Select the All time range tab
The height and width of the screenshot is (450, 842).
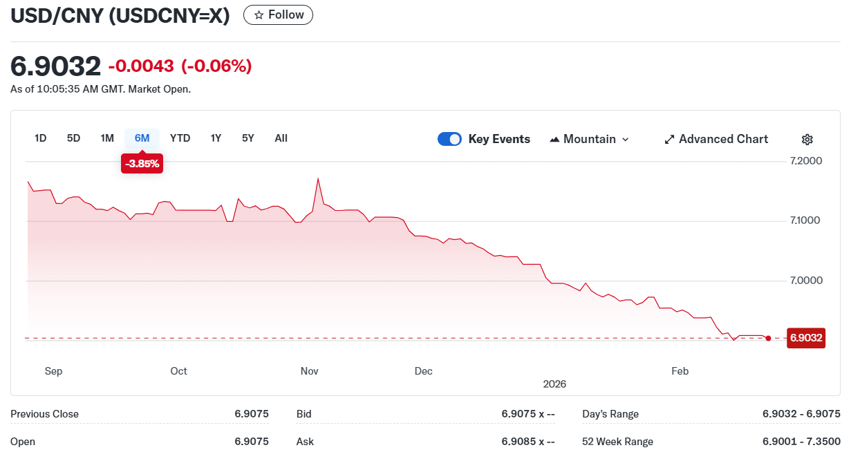tap(281, 138)
